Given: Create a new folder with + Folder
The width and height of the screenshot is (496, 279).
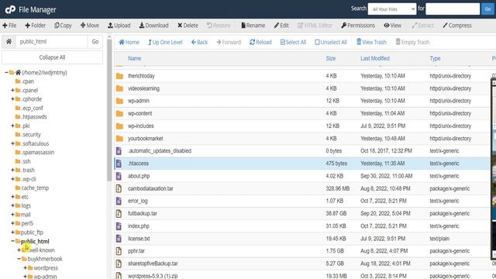Looking at the screenshot, I should pos(35,26).
